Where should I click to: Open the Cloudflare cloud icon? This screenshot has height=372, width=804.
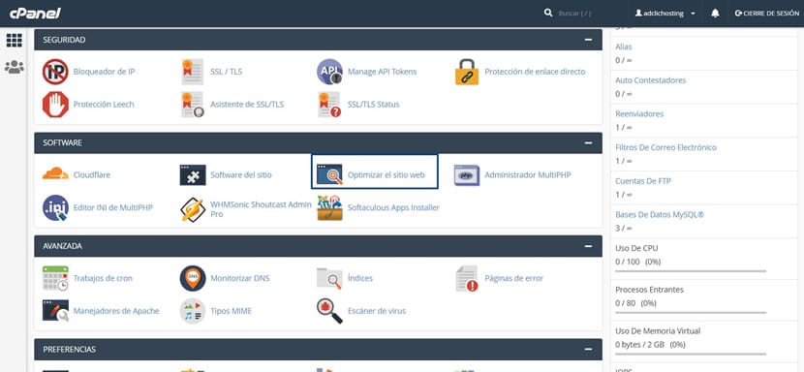point(55,174)
